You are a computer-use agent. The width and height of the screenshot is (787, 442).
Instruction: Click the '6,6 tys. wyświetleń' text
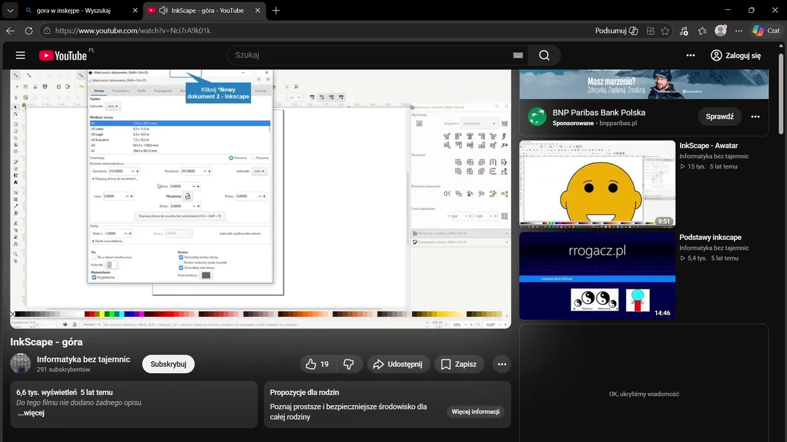pos(47,392)
